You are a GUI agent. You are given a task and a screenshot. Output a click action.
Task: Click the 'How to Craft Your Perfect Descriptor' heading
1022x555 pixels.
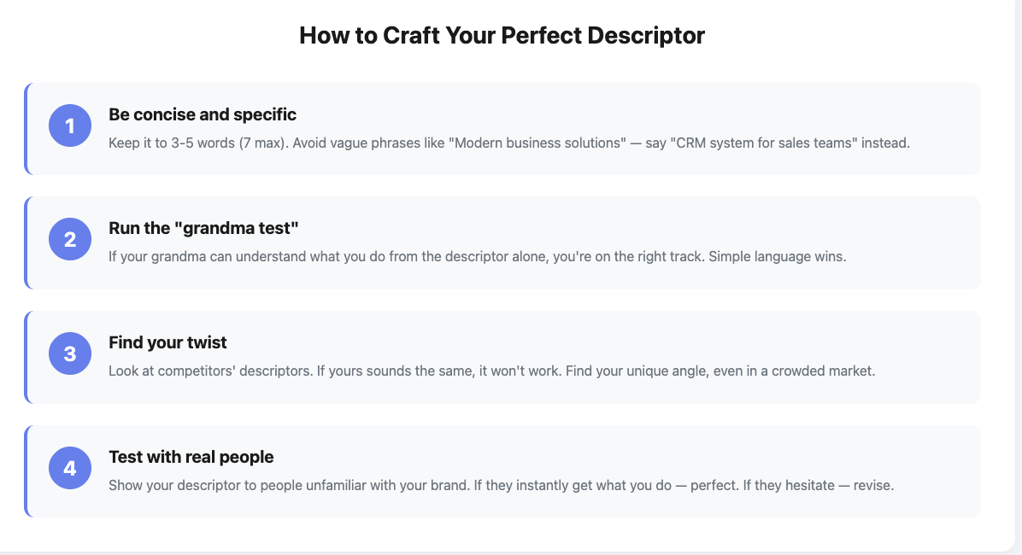502,36
